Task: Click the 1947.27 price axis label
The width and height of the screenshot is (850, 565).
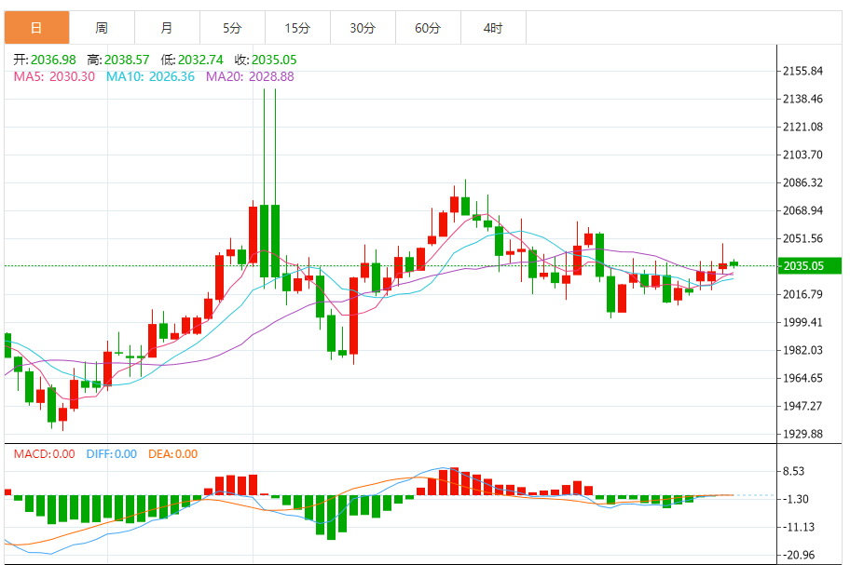Action: 802,406
